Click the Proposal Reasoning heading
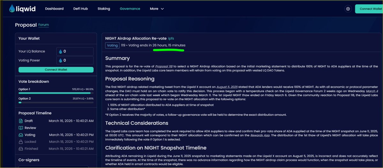 pos(130,79)
